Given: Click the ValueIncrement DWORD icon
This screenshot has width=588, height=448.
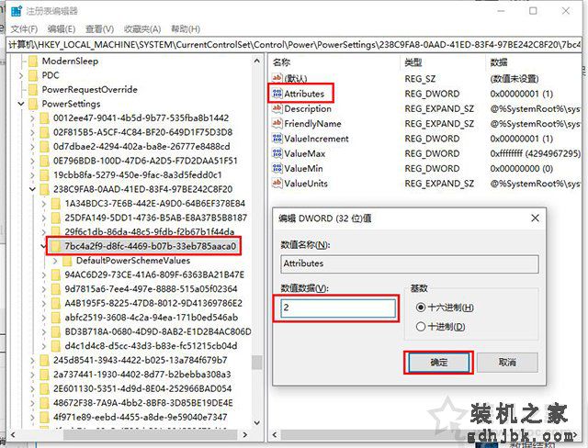Looking at the screenshot, I should pyautogui.click(x=277, y=139).
